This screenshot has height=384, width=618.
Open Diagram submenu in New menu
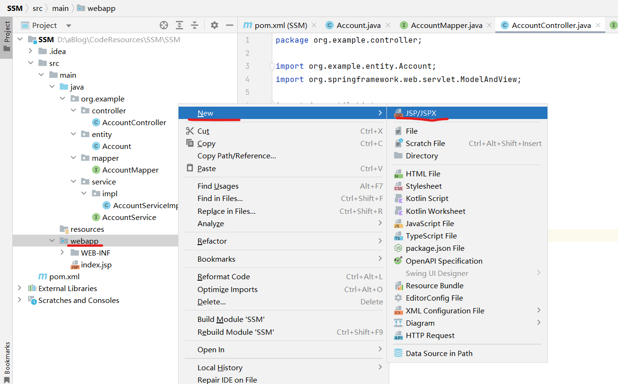click(467, 323)
